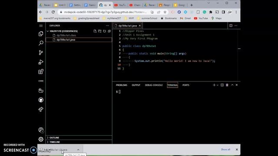Image resolution: width=278 pixels, height=156 pixels.
Task: Open Explorer views and more actions menu
Action: 107,26
